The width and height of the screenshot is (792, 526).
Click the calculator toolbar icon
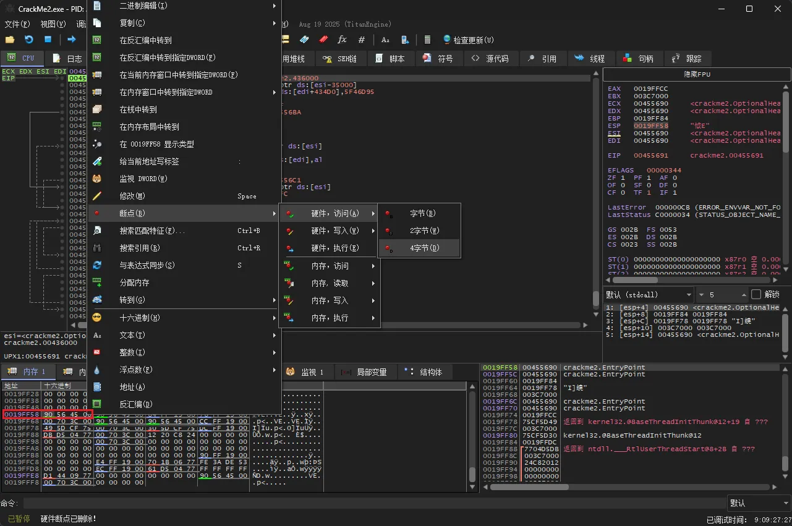[x=427, y=40]
